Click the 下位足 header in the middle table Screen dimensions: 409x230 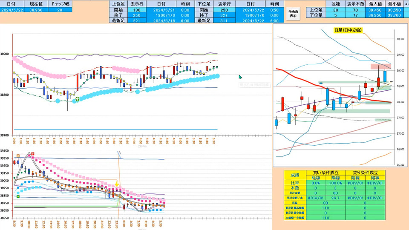click(x=204, y=4)
